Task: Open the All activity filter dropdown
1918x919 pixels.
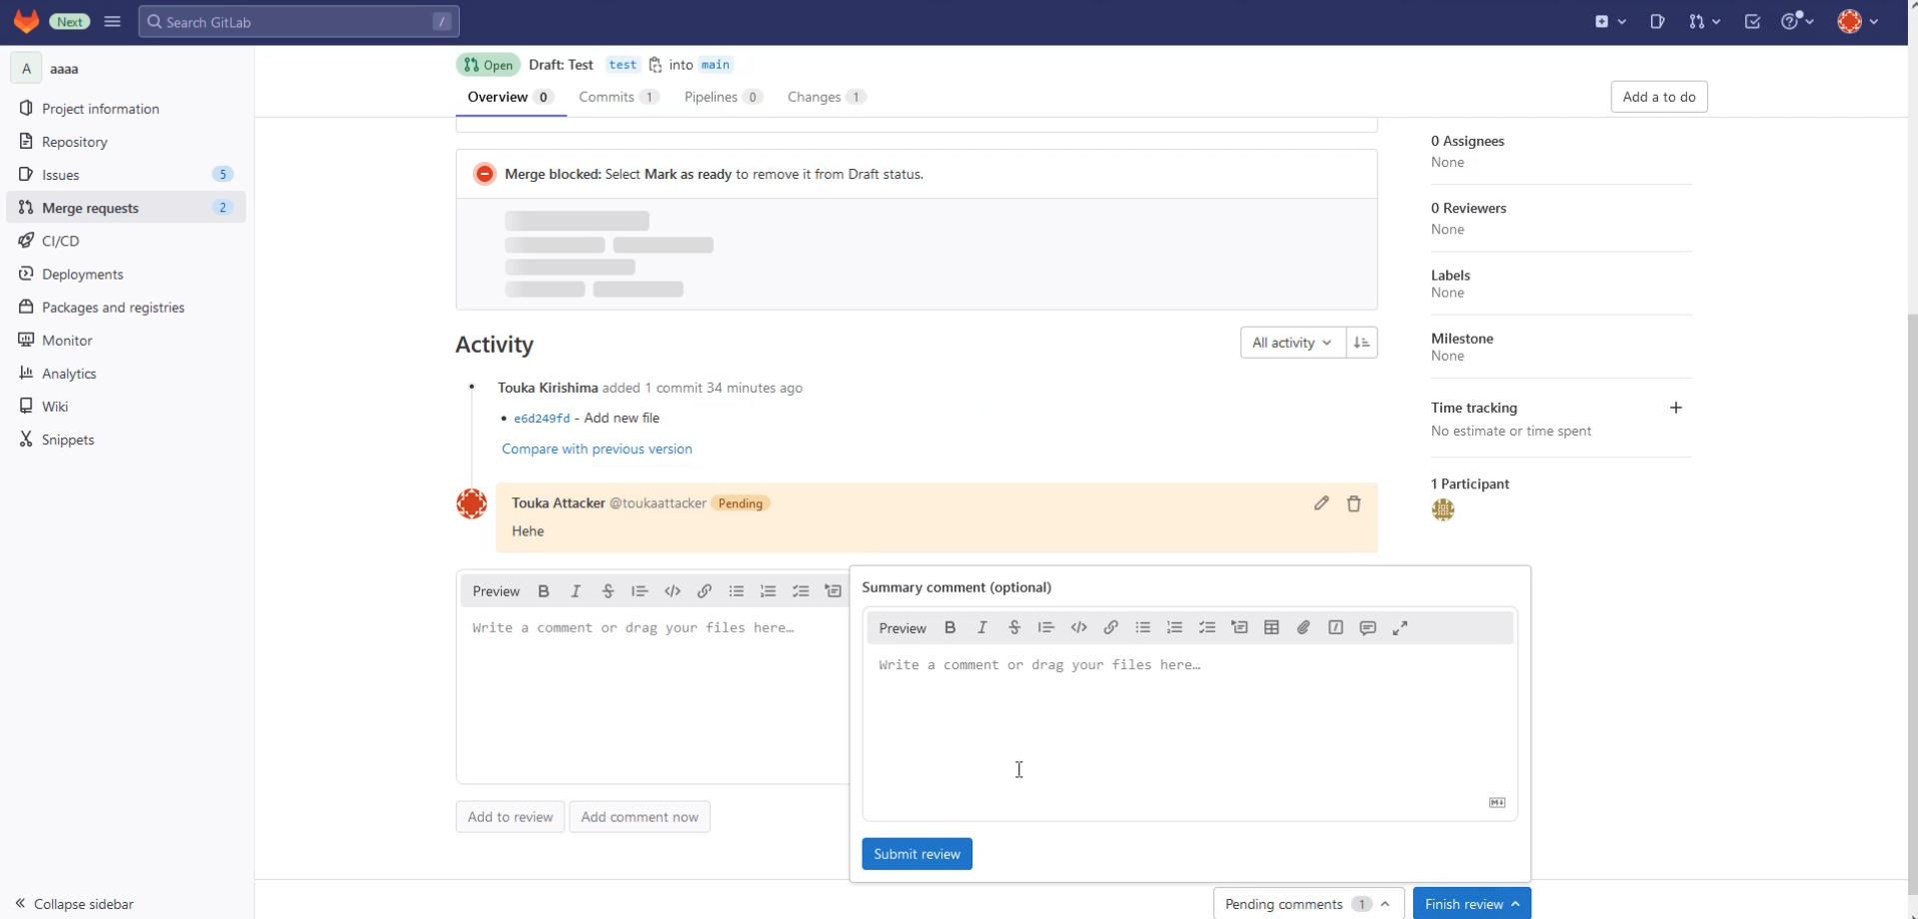Action: [x=1291, y=343]
